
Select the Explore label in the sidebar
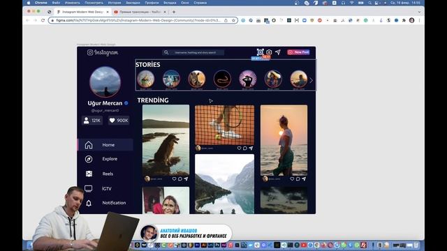pos(110,159)
